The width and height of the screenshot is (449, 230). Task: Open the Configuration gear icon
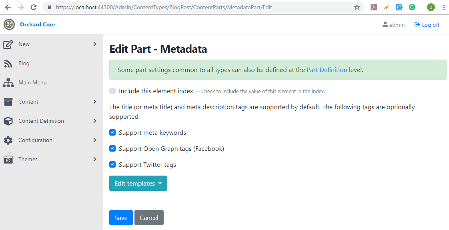pyautogui.click(x=8, y=140)
